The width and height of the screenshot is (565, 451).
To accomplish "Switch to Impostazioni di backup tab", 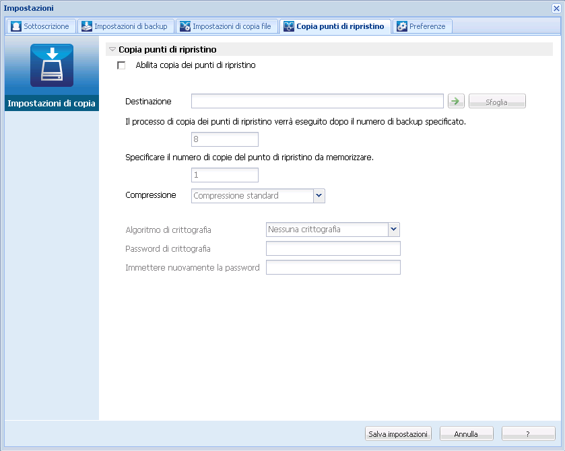I will [x=125, y=26].
